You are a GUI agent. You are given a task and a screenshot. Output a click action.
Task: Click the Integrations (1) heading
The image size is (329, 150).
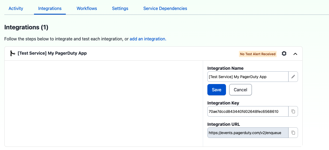tap(26, 27)
